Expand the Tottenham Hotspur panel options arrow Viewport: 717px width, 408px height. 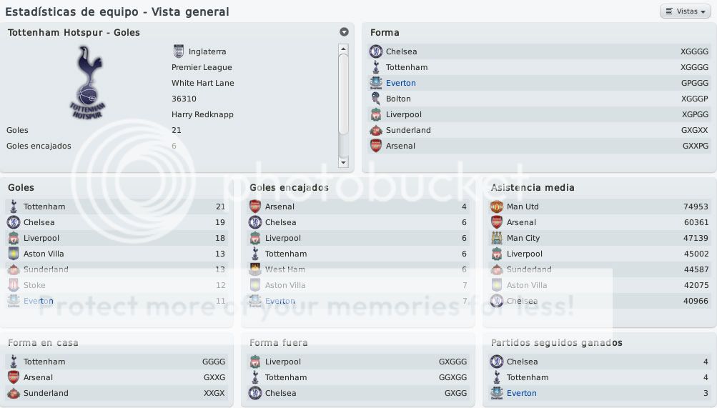point(345,32)
